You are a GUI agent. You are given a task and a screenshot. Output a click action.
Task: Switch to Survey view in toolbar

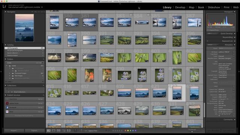63,130
